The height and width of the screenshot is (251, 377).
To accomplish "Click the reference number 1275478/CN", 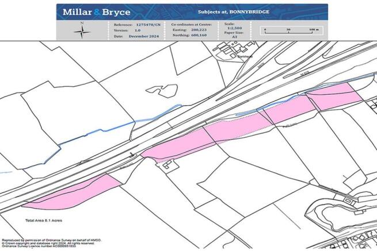I will tap(148, 25).
